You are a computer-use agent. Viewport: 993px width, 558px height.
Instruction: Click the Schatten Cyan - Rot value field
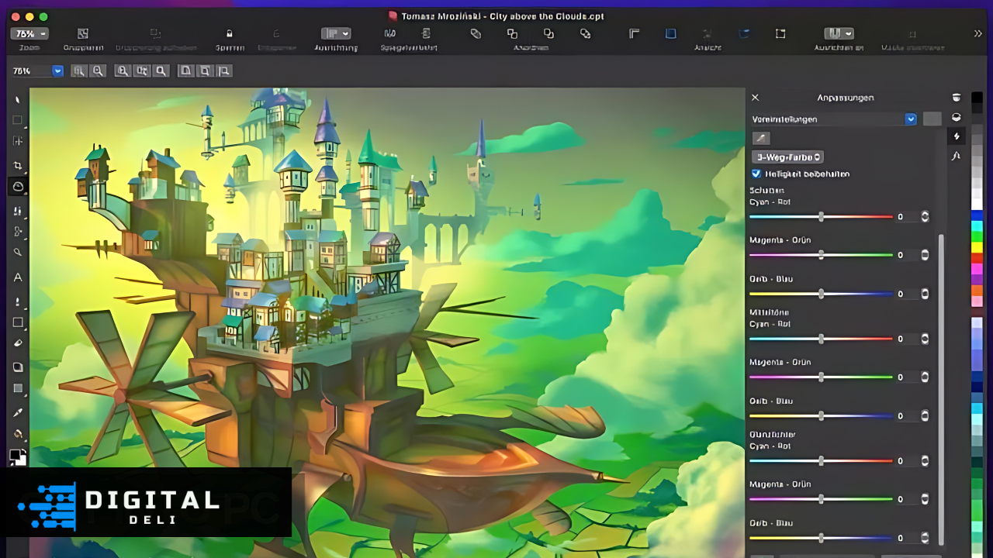906,217
